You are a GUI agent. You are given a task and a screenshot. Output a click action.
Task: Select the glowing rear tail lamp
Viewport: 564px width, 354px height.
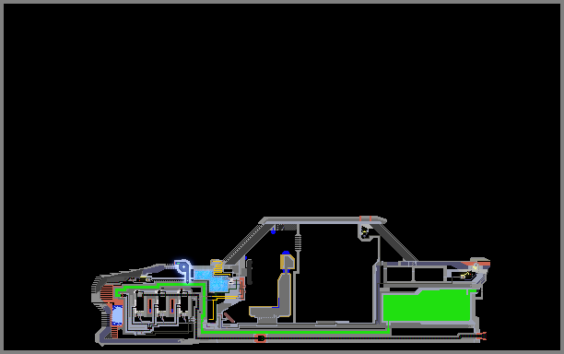(476, 266)
